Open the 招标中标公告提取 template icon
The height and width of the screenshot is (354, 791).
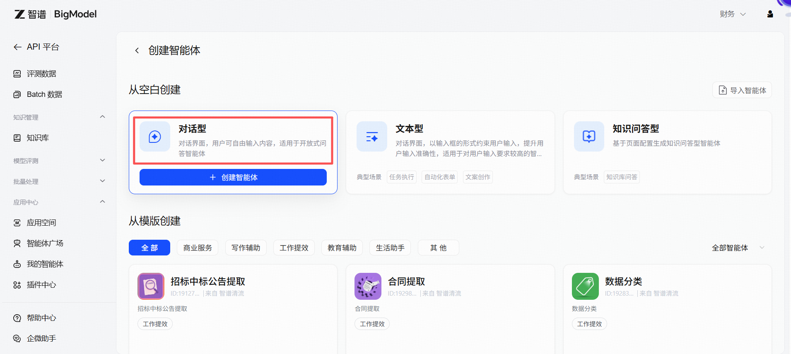point(151,286)
